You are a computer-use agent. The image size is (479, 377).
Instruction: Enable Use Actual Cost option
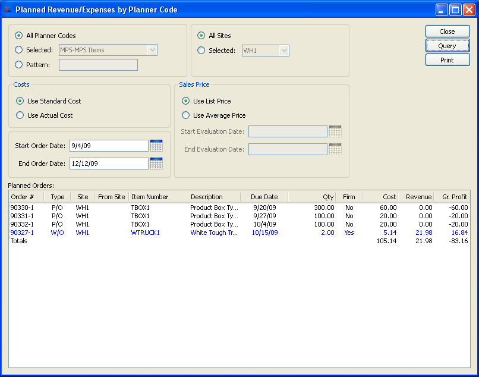pos(20,115)
